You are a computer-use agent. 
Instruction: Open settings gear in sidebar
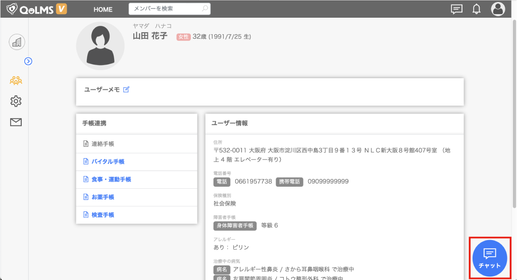pos(16,101)
